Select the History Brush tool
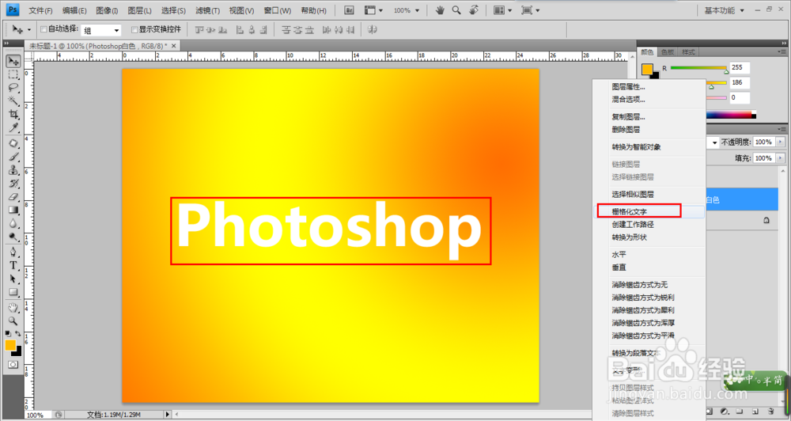The image size is (791, 421). tap(13, 183)
